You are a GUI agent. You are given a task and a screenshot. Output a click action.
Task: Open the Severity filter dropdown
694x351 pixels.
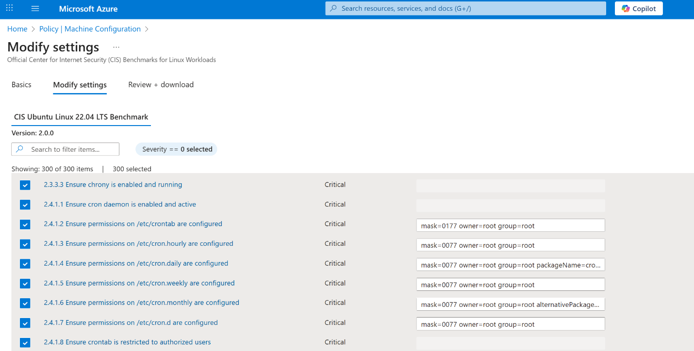(x=176, y=149)
